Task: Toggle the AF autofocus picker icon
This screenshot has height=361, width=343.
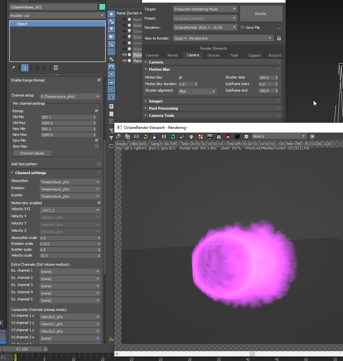Action: point(182,136)
